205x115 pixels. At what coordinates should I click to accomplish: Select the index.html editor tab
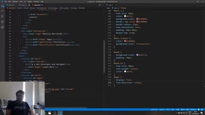37,5
